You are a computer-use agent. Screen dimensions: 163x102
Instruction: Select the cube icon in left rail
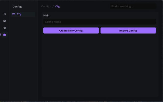tap(5, 21)
